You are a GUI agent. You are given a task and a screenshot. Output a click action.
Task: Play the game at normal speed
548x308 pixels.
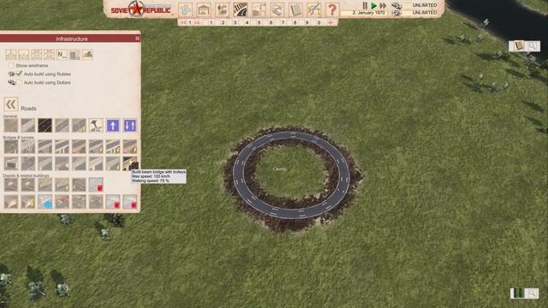pyautogui.click(x=373, y=5)
